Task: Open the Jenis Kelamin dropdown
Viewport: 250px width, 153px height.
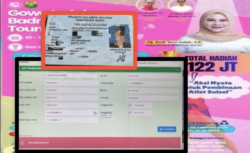Action: click(153, 83)
